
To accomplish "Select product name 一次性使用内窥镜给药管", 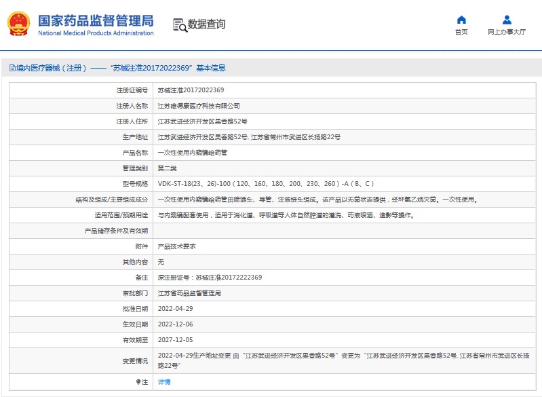I will click(193, 153).
